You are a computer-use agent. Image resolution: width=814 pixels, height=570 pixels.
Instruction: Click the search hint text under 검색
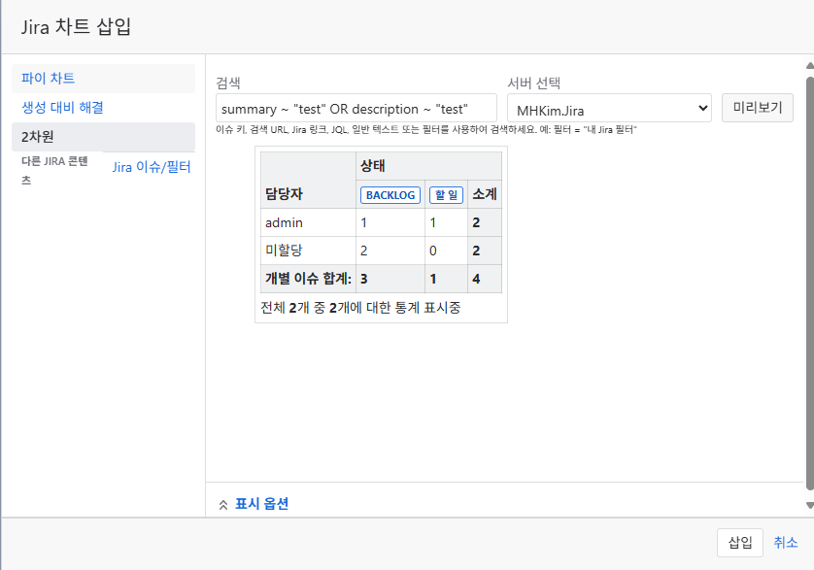[426, 130]
